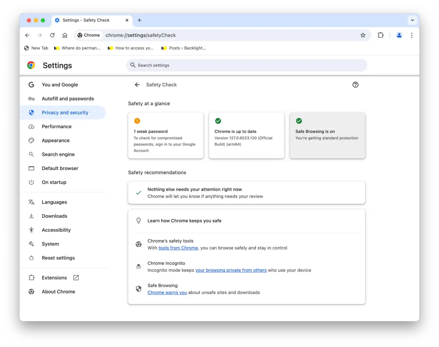Click the "tools from Chrome" link
This screenshot has width=439, height=347.
[x=178, y=248]
